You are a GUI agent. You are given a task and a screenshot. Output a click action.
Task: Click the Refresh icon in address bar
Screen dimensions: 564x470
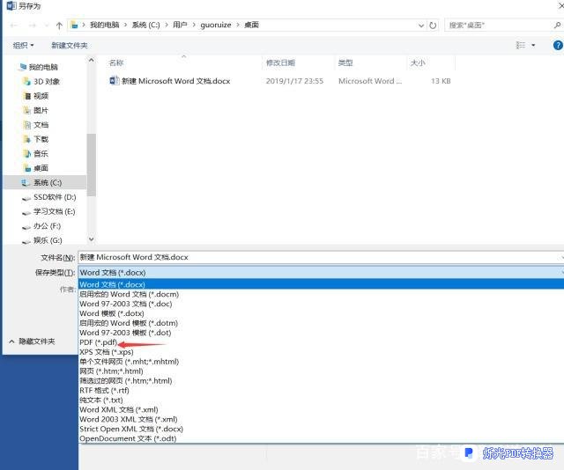coord(433,26)
